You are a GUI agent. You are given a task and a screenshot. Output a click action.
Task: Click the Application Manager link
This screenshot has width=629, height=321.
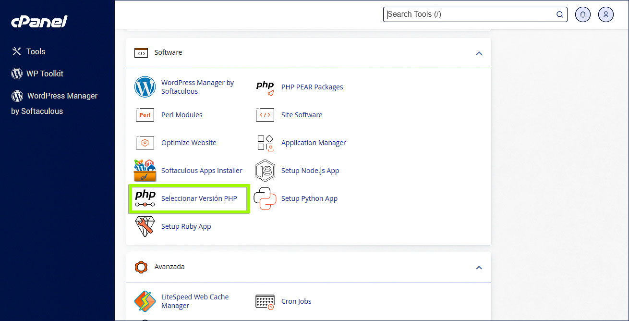click(314, 143)
